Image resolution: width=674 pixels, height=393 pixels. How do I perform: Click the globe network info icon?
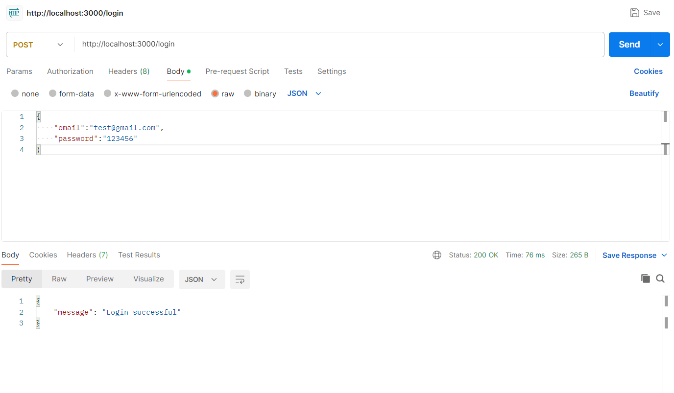click(x=437, y=254)
